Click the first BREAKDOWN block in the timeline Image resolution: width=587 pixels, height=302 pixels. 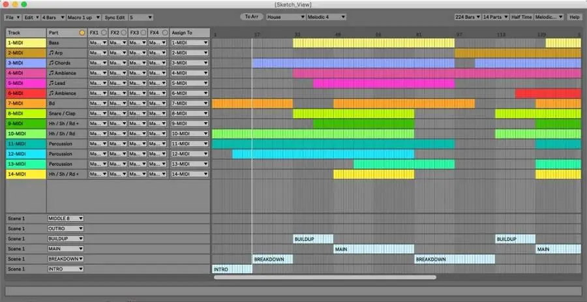273,258
